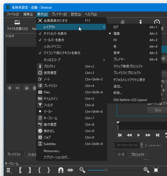Open Properties panel via the info icon entry

click(40, 66)
